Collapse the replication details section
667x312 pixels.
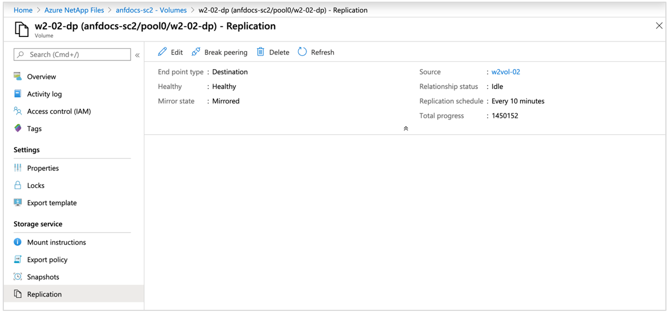click(x=406, y=129)
